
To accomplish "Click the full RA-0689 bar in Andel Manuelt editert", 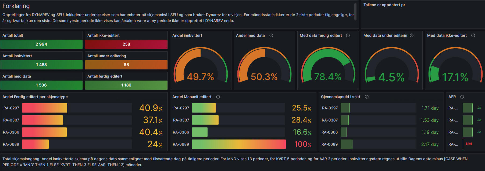I will 239,144.
